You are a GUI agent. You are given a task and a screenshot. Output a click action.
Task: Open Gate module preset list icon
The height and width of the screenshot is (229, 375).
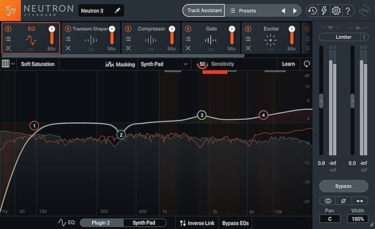(188, 39)
